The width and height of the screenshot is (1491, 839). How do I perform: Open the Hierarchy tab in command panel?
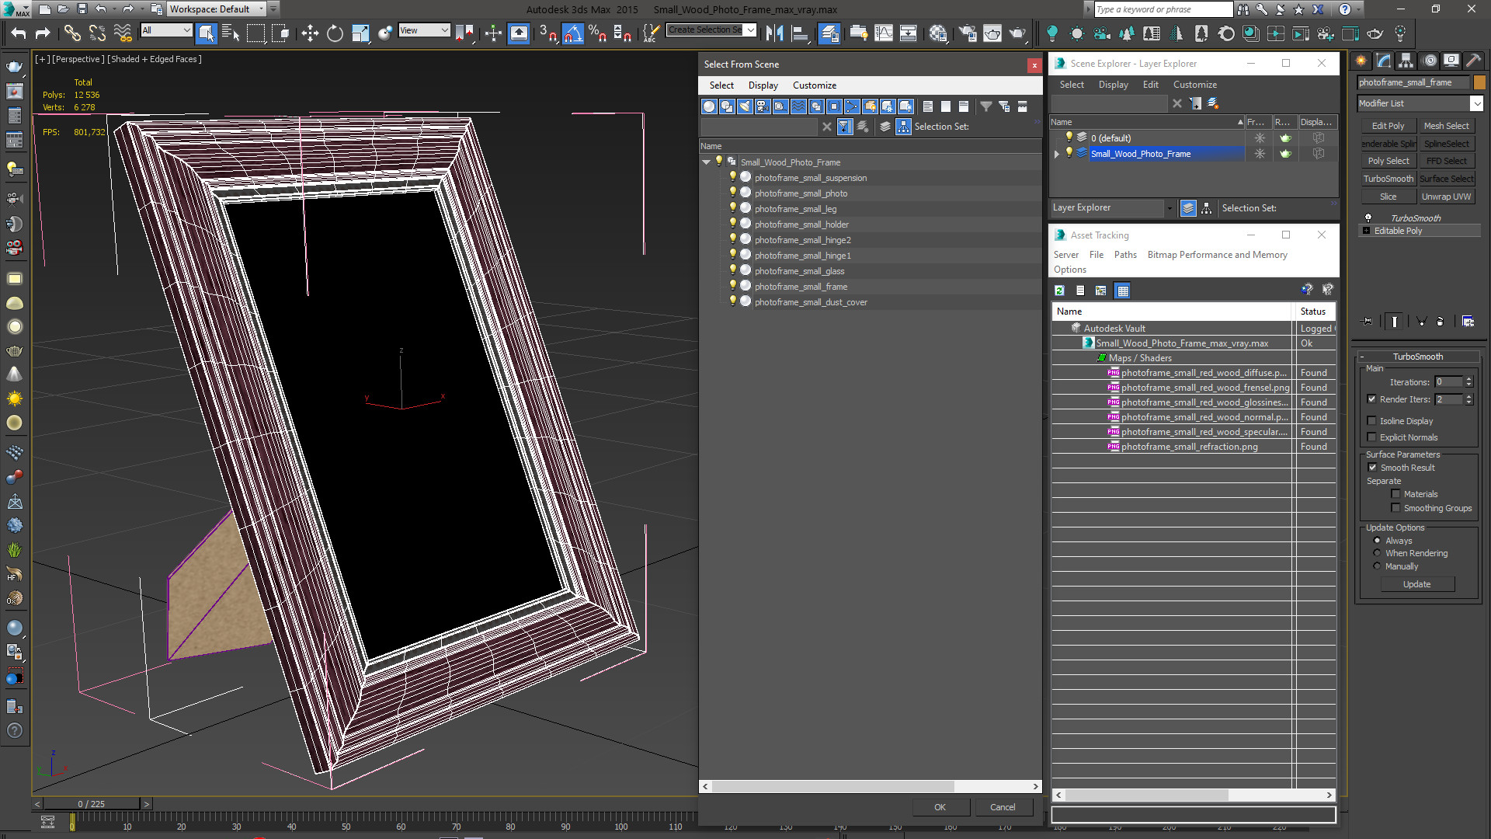1406,61
